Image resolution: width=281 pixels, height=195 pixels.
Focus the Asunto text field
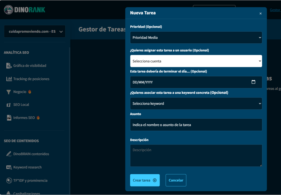point(196,125)
